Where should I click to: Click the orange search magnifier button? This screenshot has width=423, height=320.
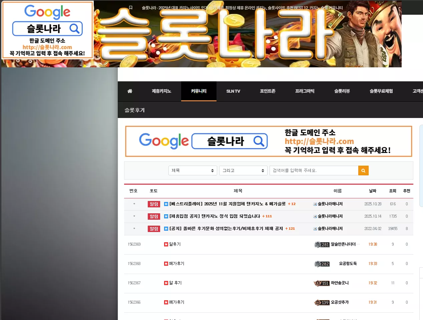click(363, 171)
